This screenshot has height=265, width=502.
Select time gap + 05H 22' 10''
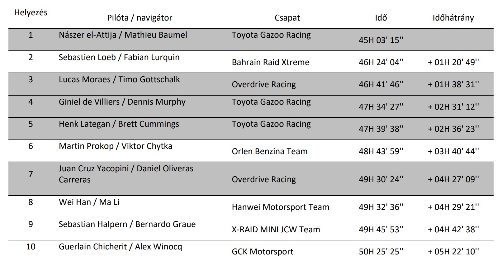click(453, 252)
